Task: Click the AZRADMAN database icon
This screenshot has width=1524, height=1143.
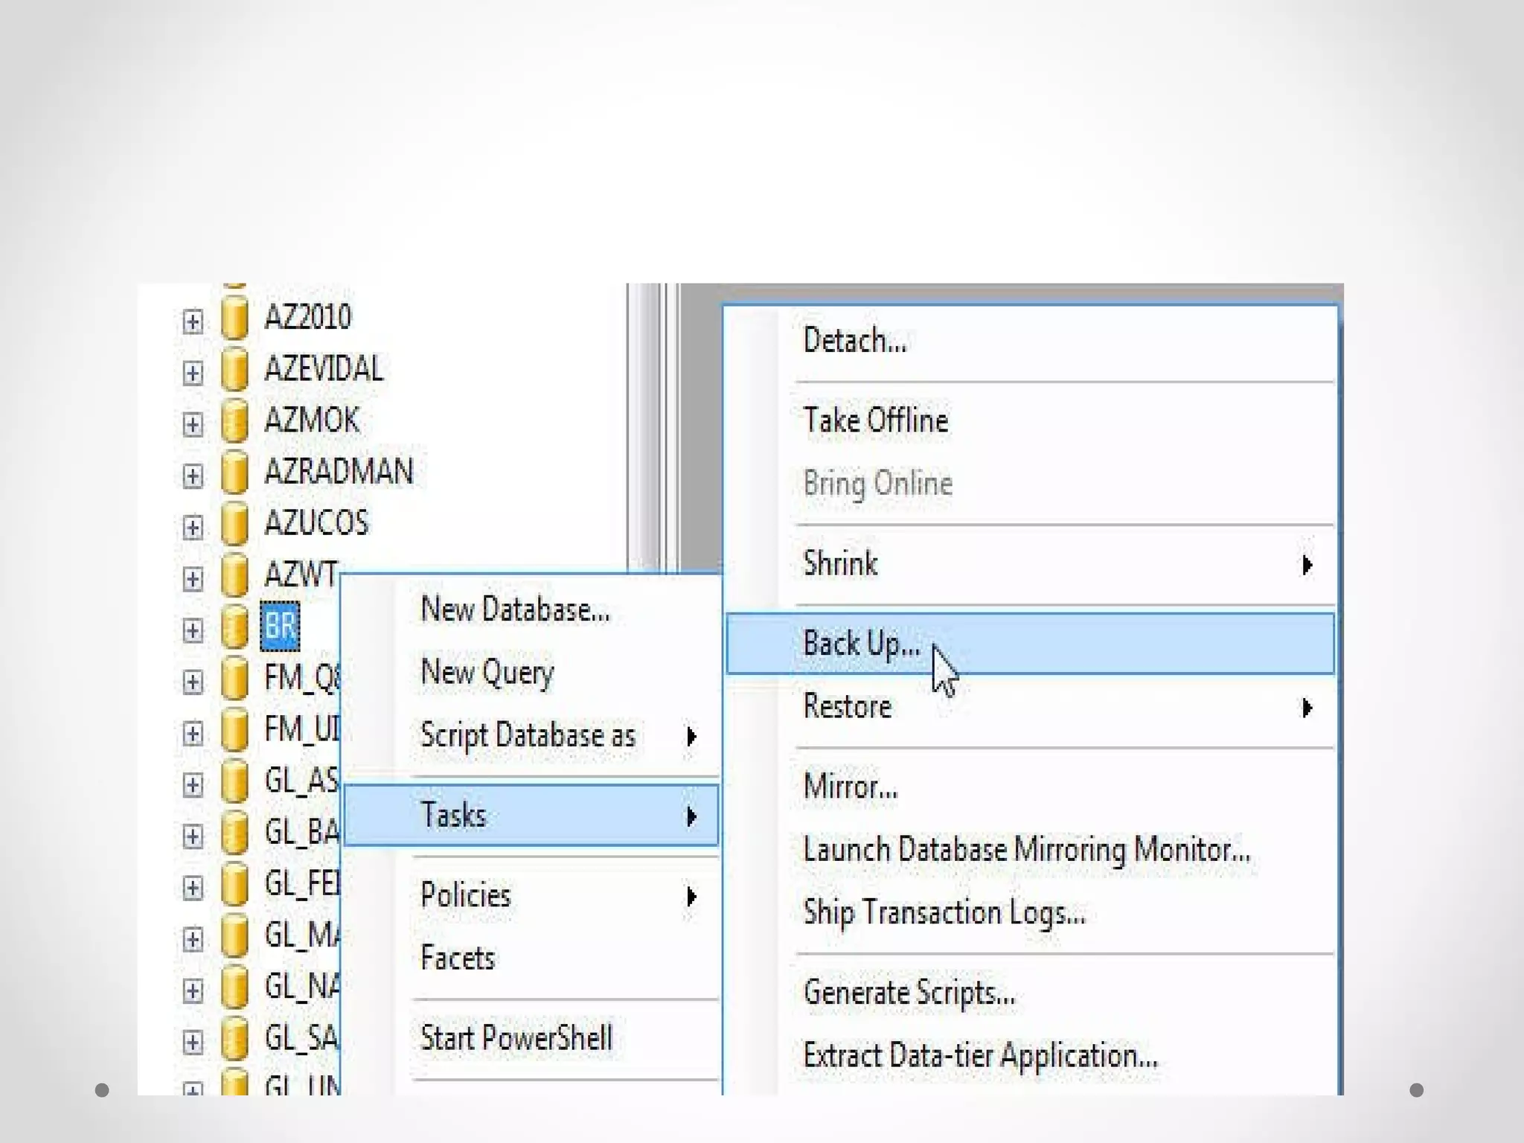Action: click(234, 473)
